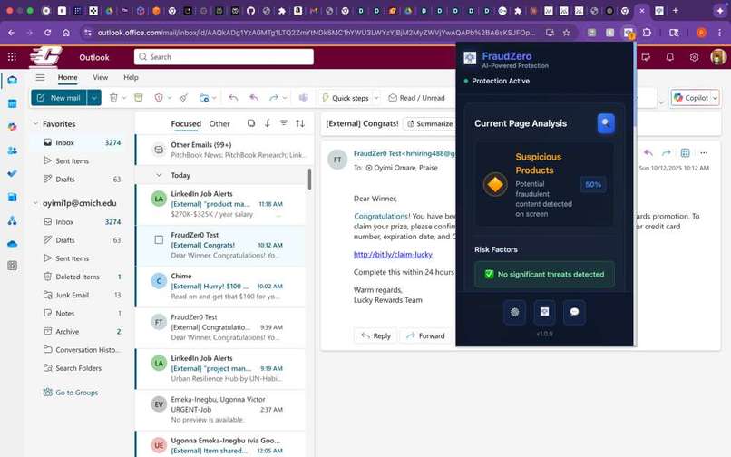This screenshot has width=731, height=457.
Task: Open Calendar in the left app rail
Action: pos(13,103)
